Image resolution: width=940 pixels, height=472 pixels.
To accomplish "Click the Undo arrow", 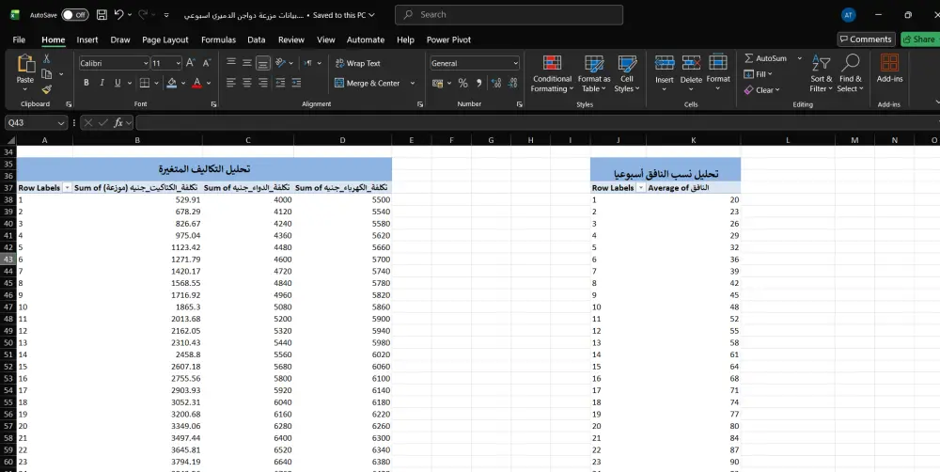I will pyautogui.click(x=118, y=15).
